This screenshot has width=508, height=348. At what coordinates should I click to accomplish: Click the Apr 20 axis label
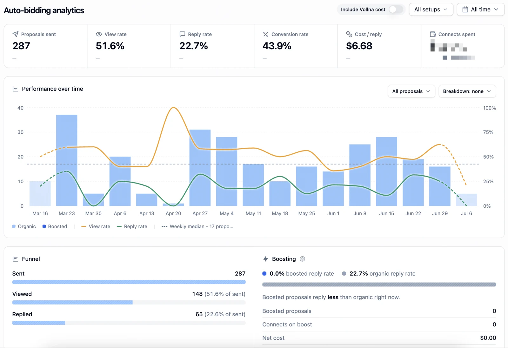click(x=173, y=213)
